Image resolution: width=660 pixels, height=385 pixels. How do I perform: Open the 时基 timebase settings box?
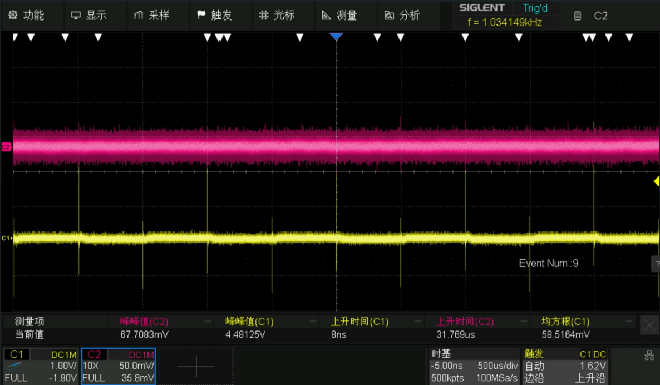coord(474,366)
